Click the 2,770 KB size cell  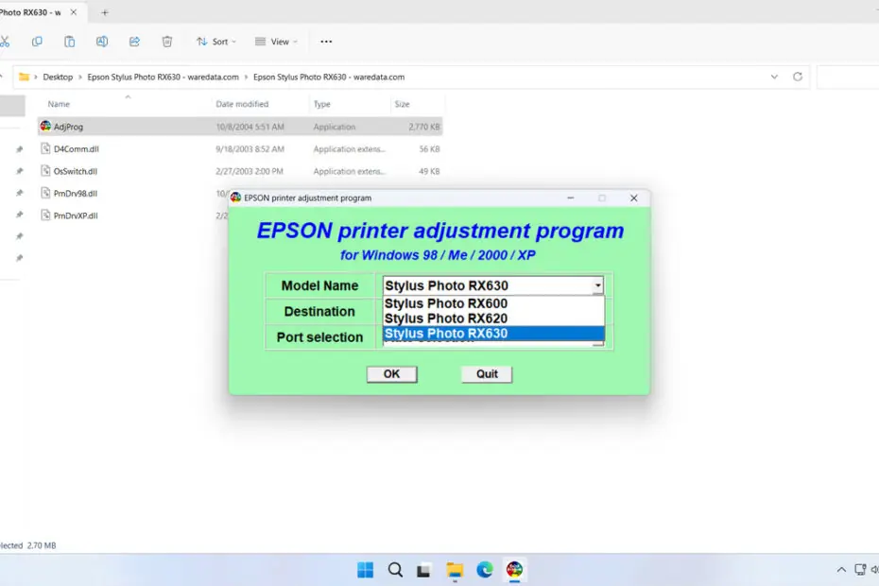click(x=423, y=127)
